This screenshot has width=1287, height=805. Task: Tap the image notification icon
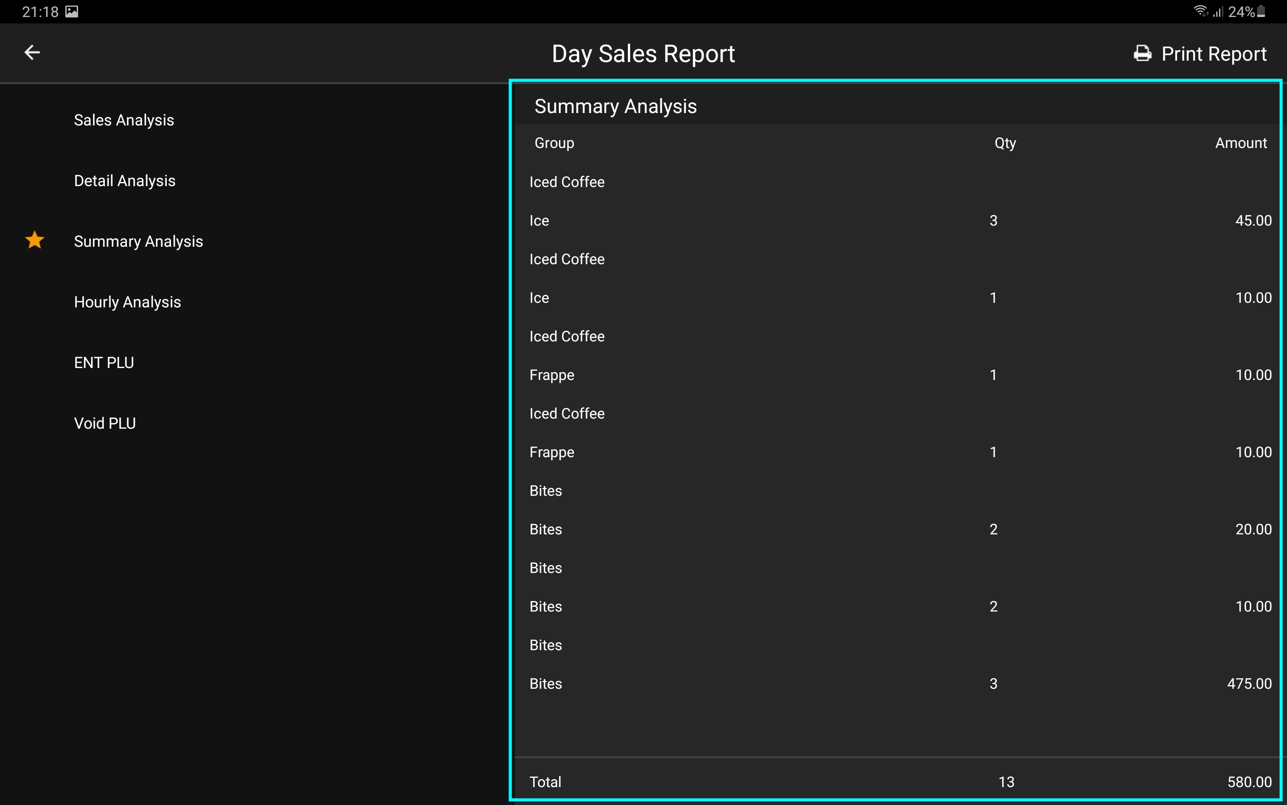click(x=71, y=11)
